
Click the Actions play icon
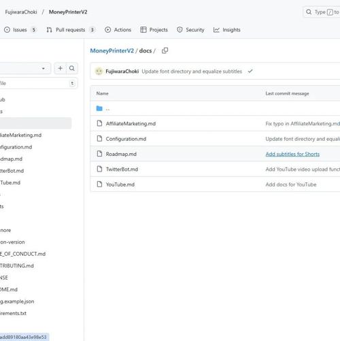coord(107,30)
